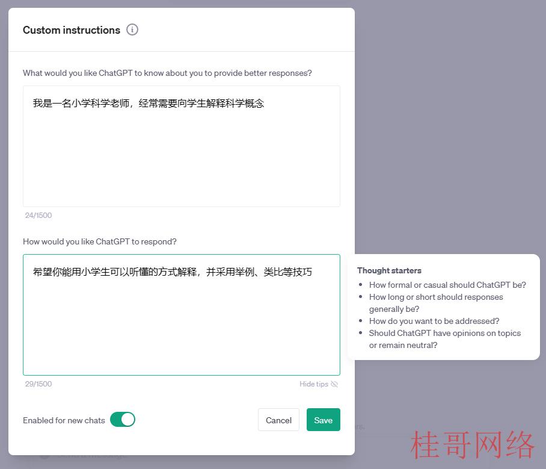Viewport: 546px width, 469px height.
Task: Click the crossed-eye icon next to Hide tips
Action: click(334, 384)
